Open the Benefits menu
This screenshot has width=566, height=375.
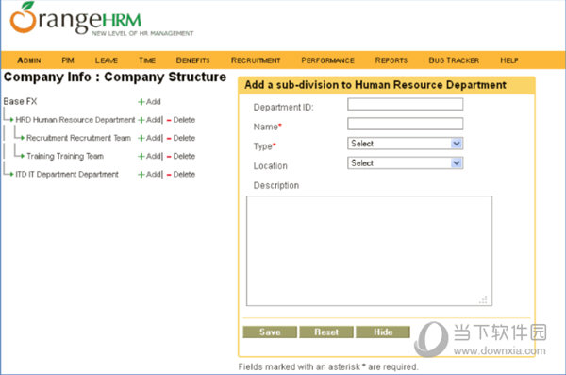[192, 60]
